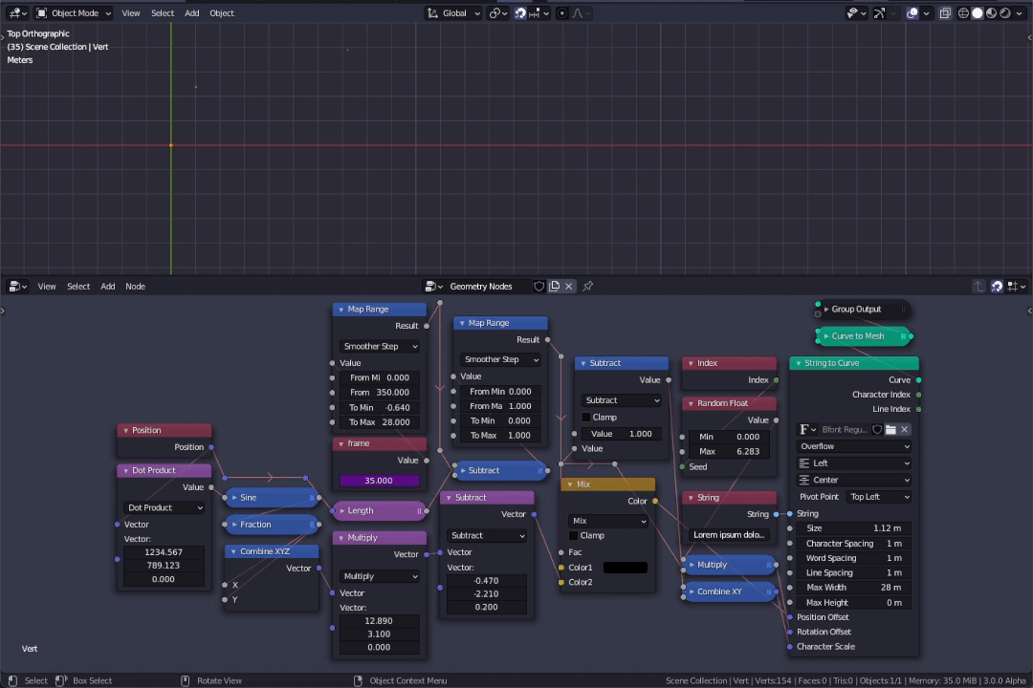
Task: Open the Object Mode dropdown
Action: pos(73,13)
